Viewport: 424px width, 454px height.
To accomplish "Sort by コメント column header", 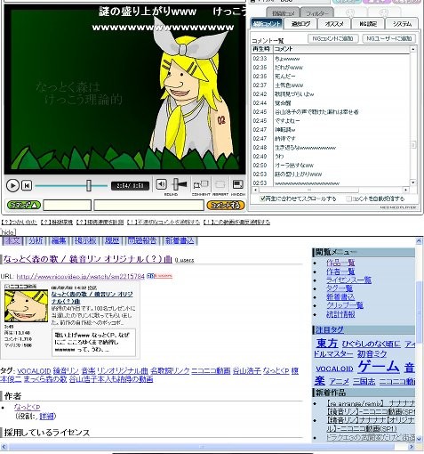I will 340,49.
